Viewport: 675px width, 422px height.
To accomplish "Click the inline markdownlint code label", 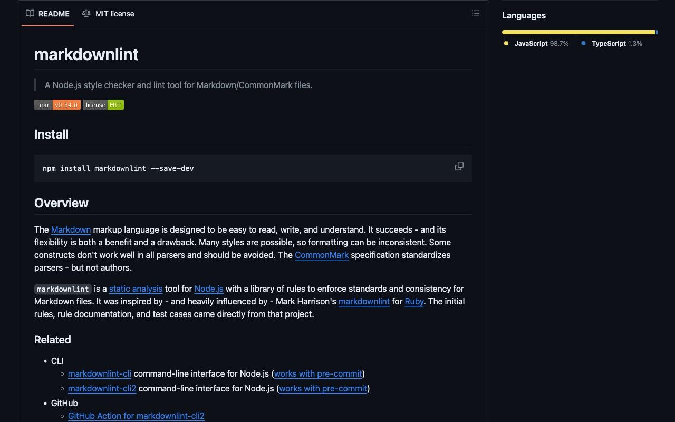I will point(63,289).
